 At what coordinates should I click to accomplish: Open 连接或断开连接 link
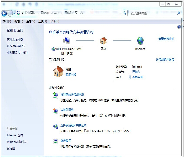pyautogui.click(x=165, y=60)
